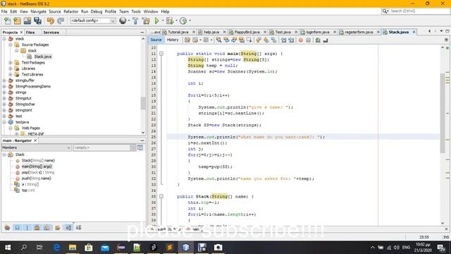Expand the Test Packages node

click(x=11, y=63)
